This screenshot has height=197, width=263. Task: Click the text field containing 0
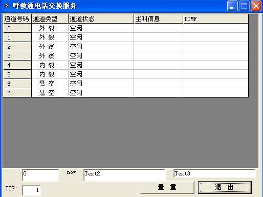[x=40, y=175]
